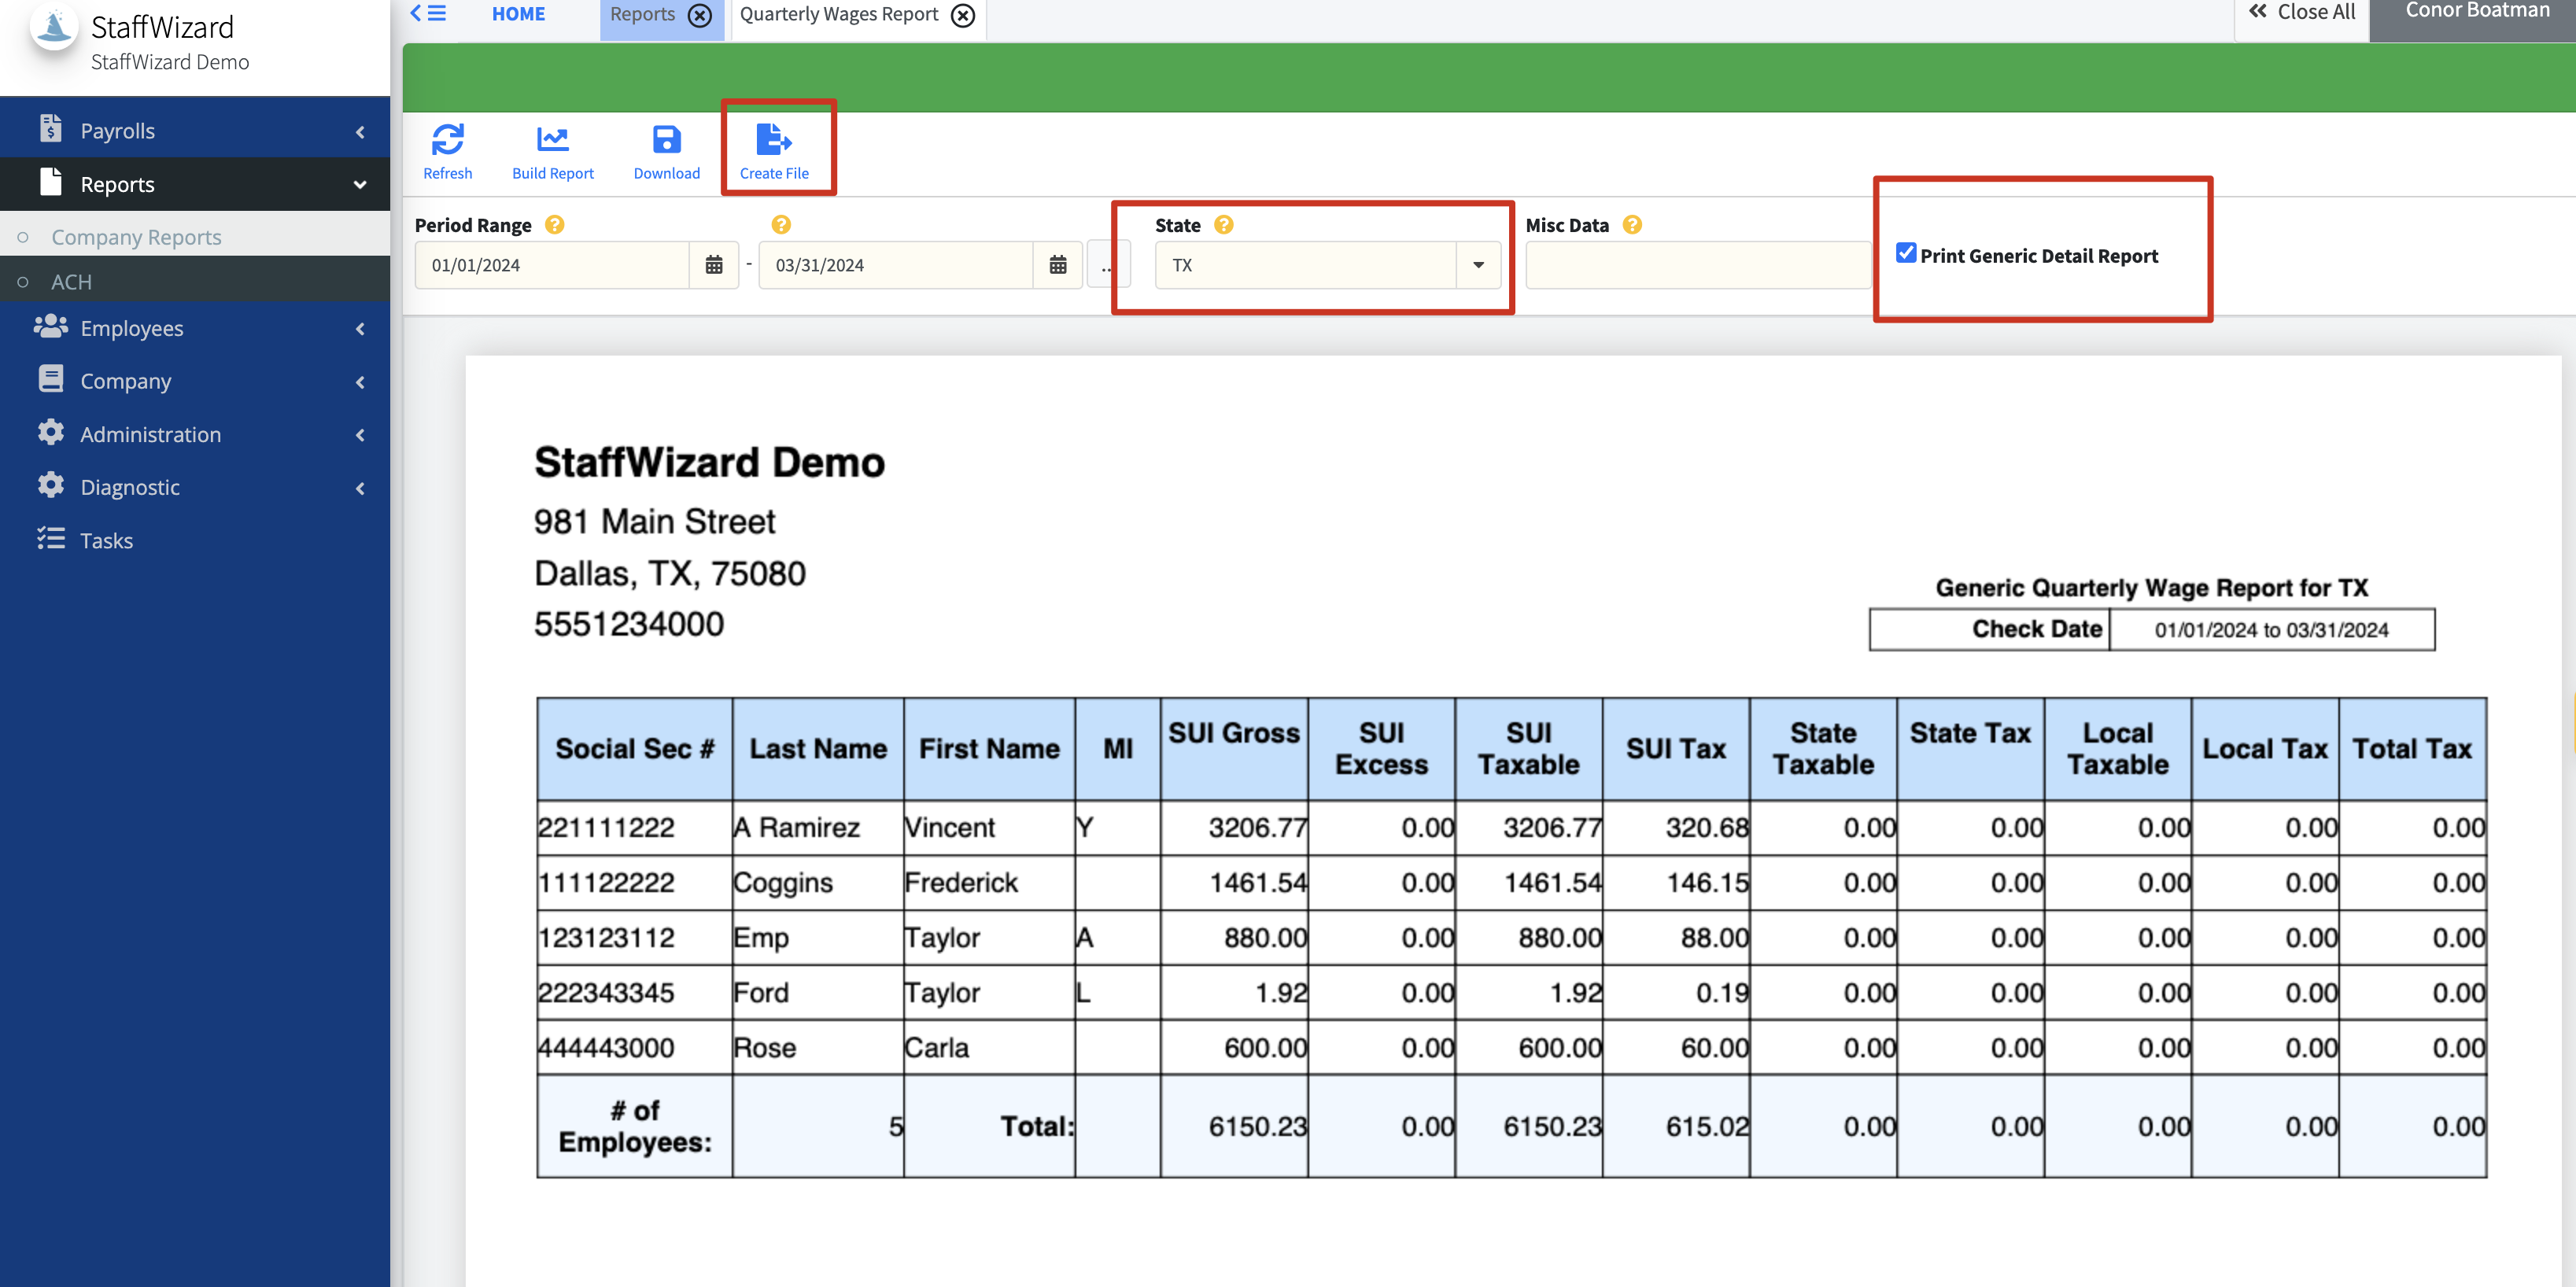Click the Misc Data input field
The height and width of the screenshot is (1287, 2576).
1697,265
